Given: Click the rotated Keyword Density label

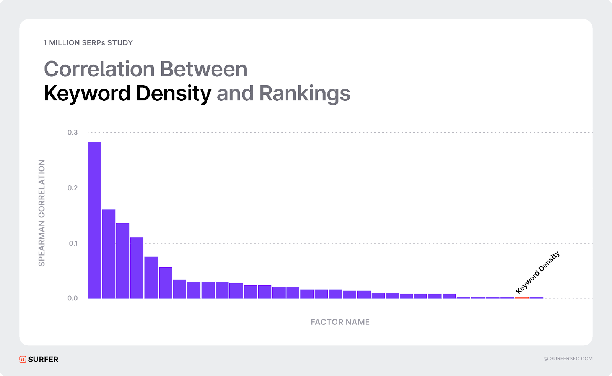Looking at the screenshot, I should 537,272.
